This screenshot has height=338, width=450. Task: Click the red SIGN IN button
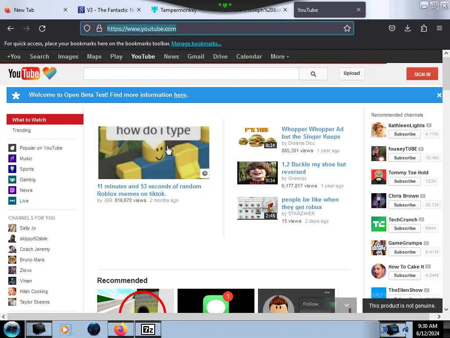[422, 74]
